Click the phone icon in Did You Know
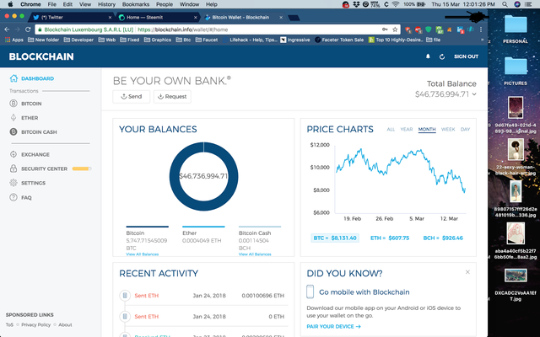540x337 pixels. click(x=310, y=292)
